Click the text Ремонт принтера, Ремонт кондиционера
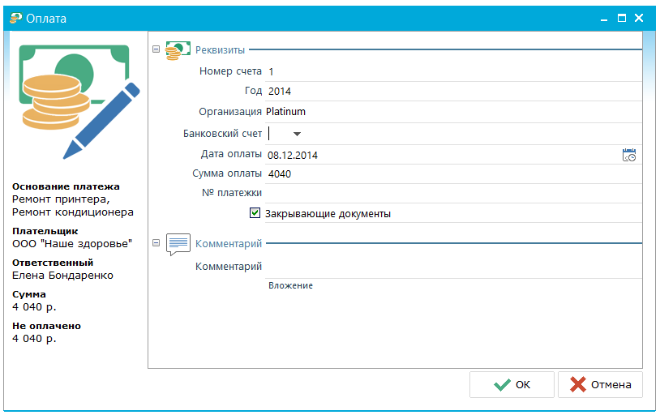 click(x=73, y=206)
